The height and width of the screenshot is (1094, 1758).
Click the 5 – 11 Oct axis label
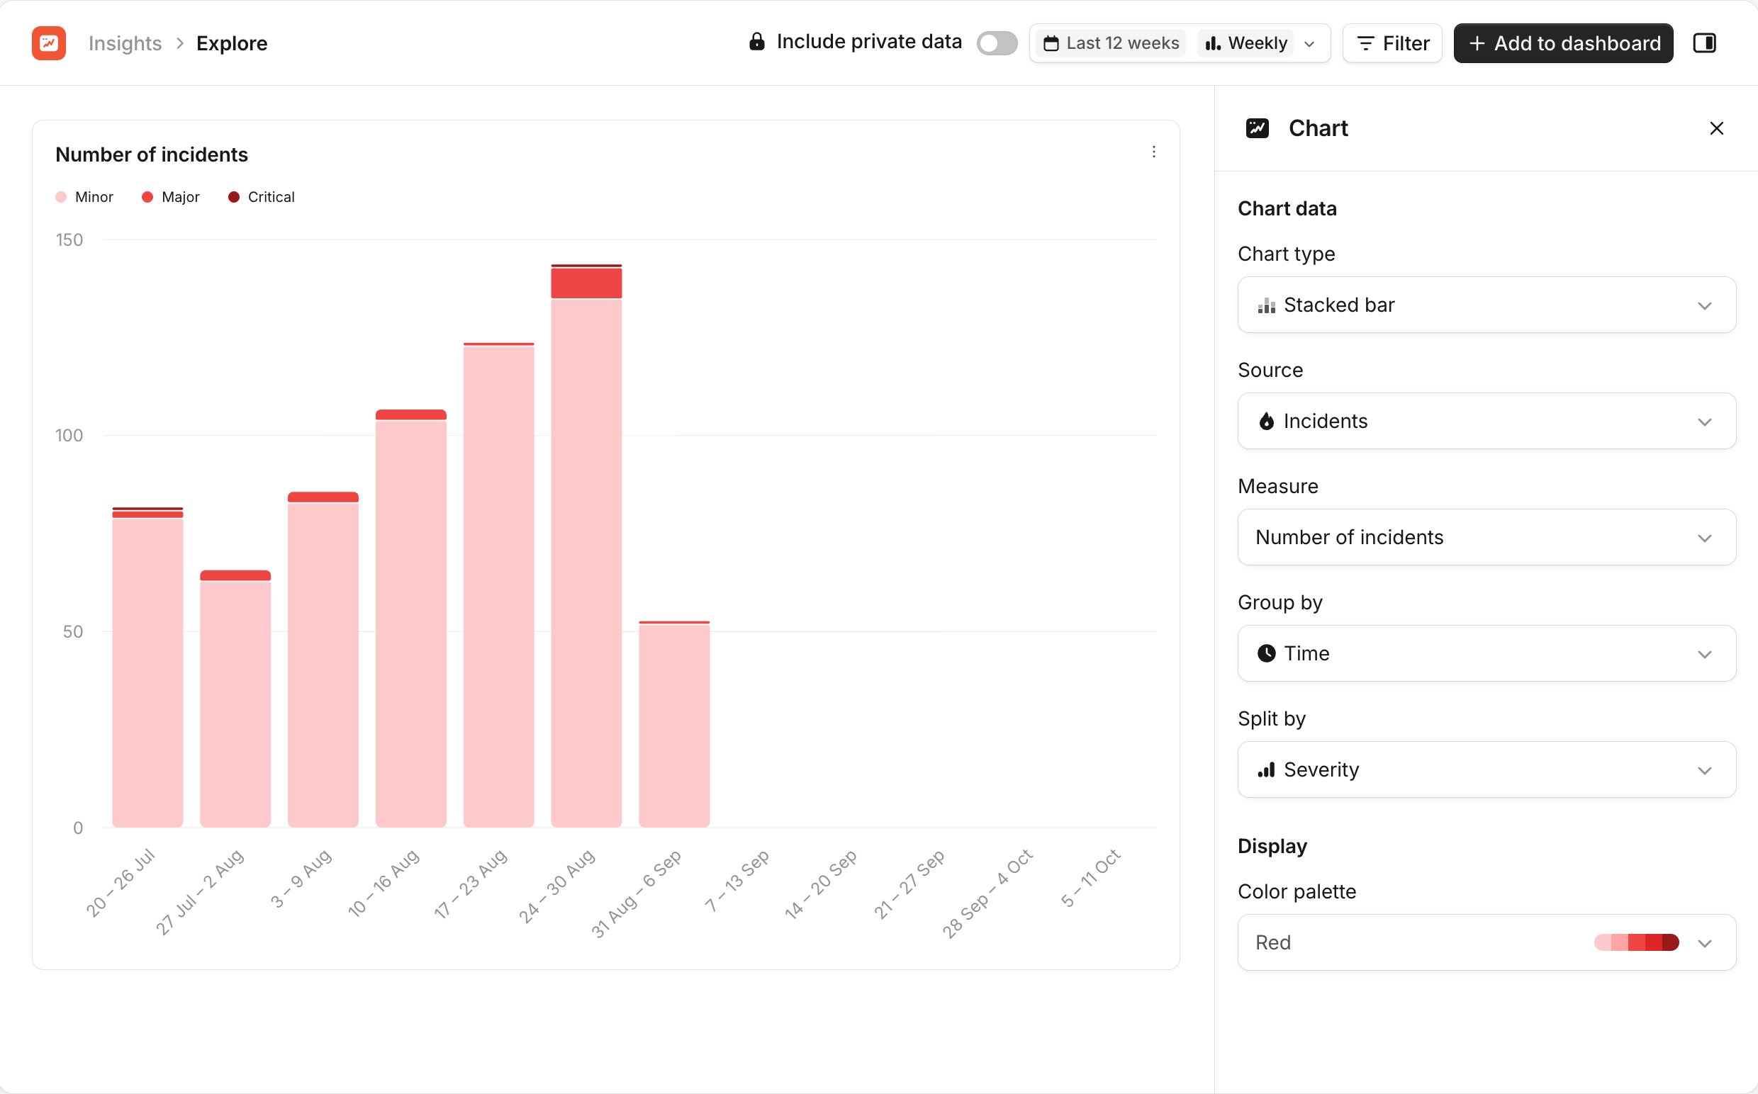click(x=1091, y=878)
